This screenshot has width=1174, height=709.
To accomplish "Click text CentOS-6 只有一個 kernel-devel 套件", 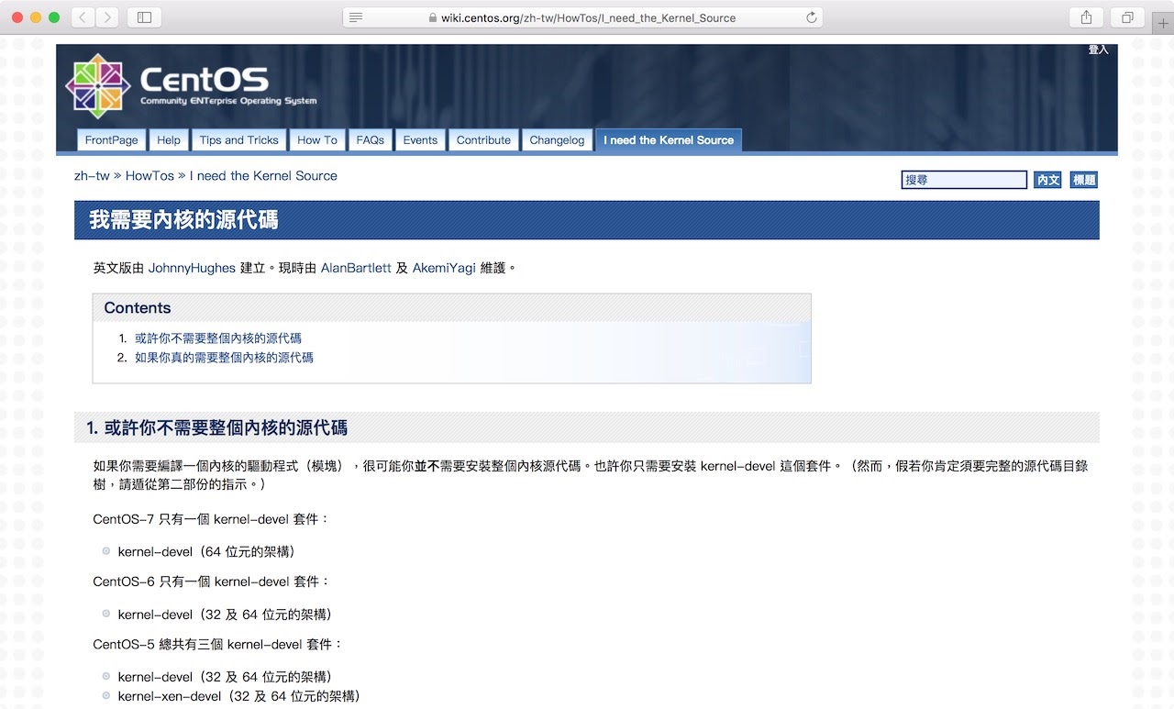I will (211, 582).
